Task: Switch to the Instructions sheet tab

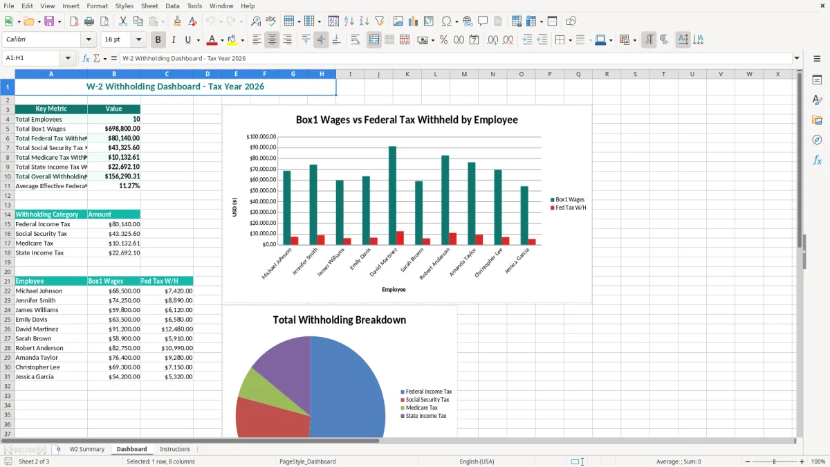Action: (x=175, y=450)
